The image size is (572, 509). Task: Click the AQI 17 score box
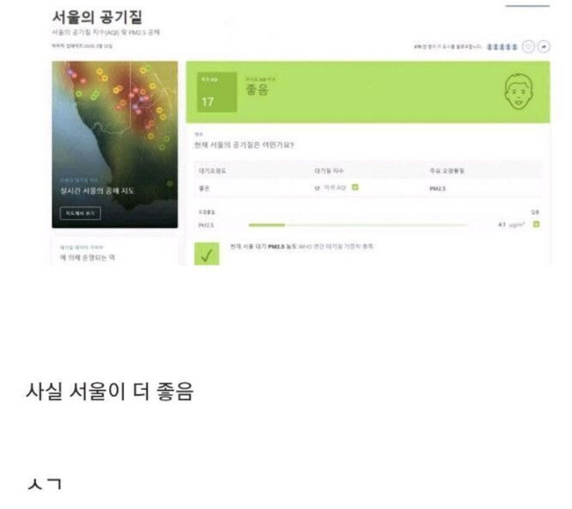(217, 92)
